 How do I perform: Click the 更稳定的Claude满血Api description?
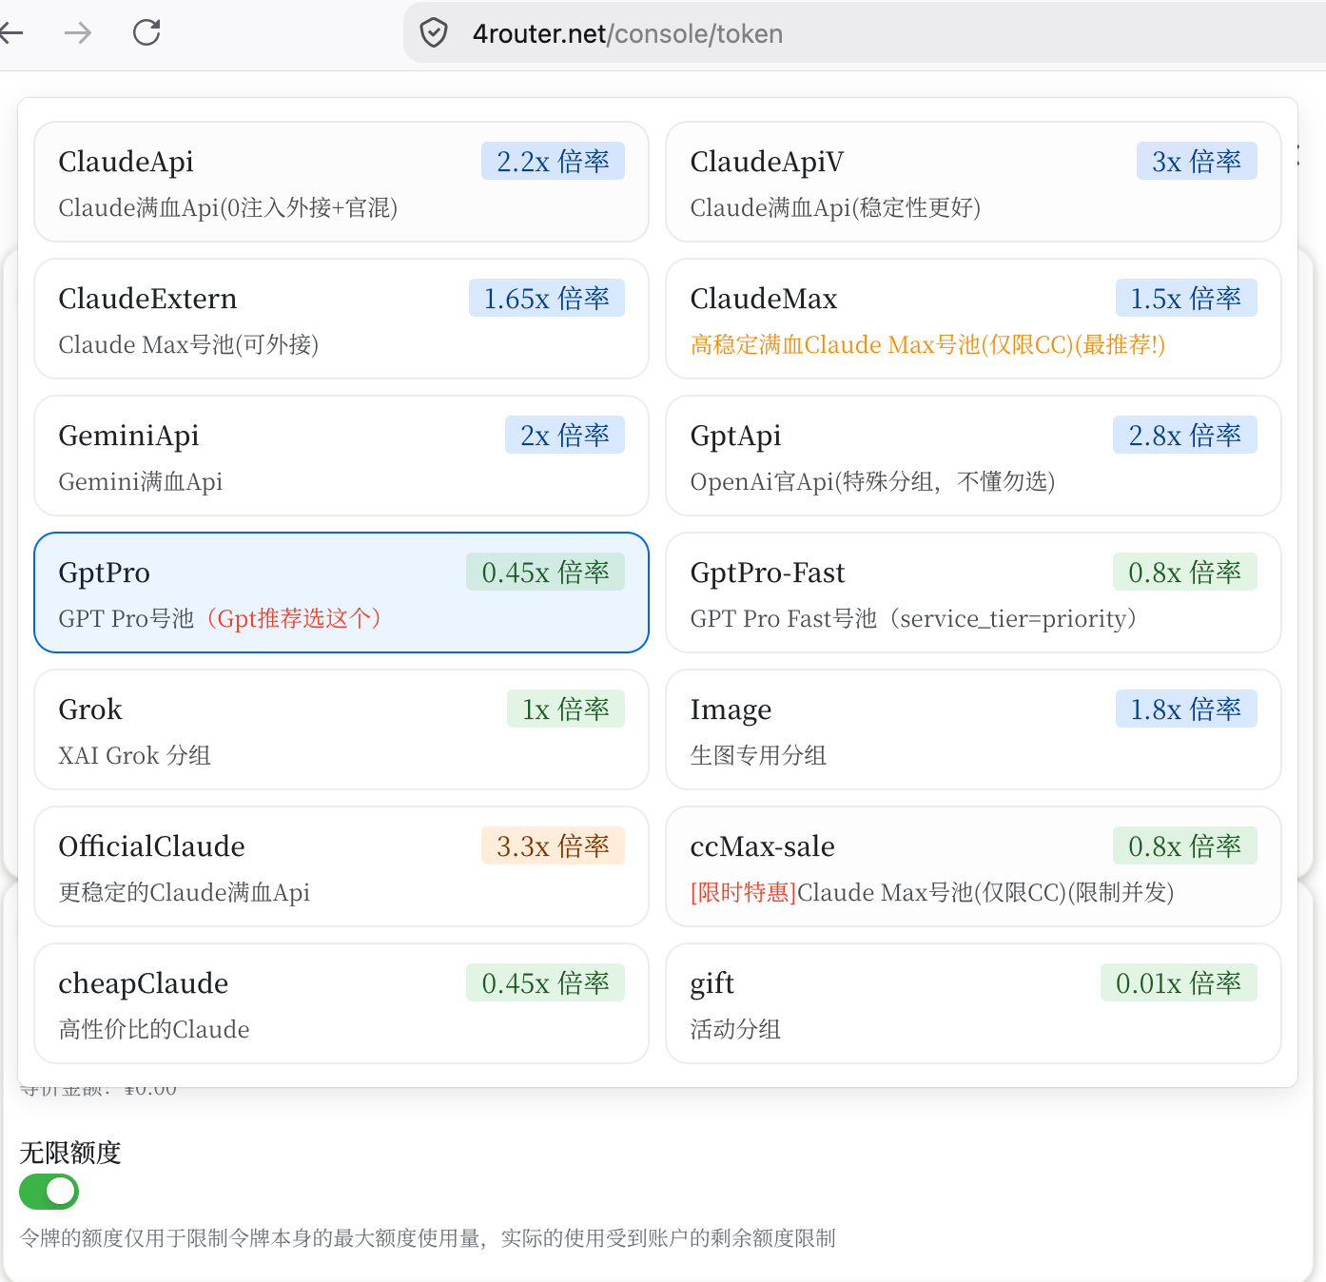click(185, 892)
